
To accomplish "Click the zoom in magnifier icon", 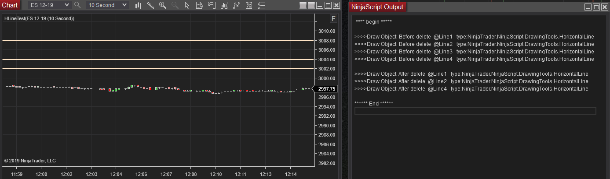I will point(163,5).
